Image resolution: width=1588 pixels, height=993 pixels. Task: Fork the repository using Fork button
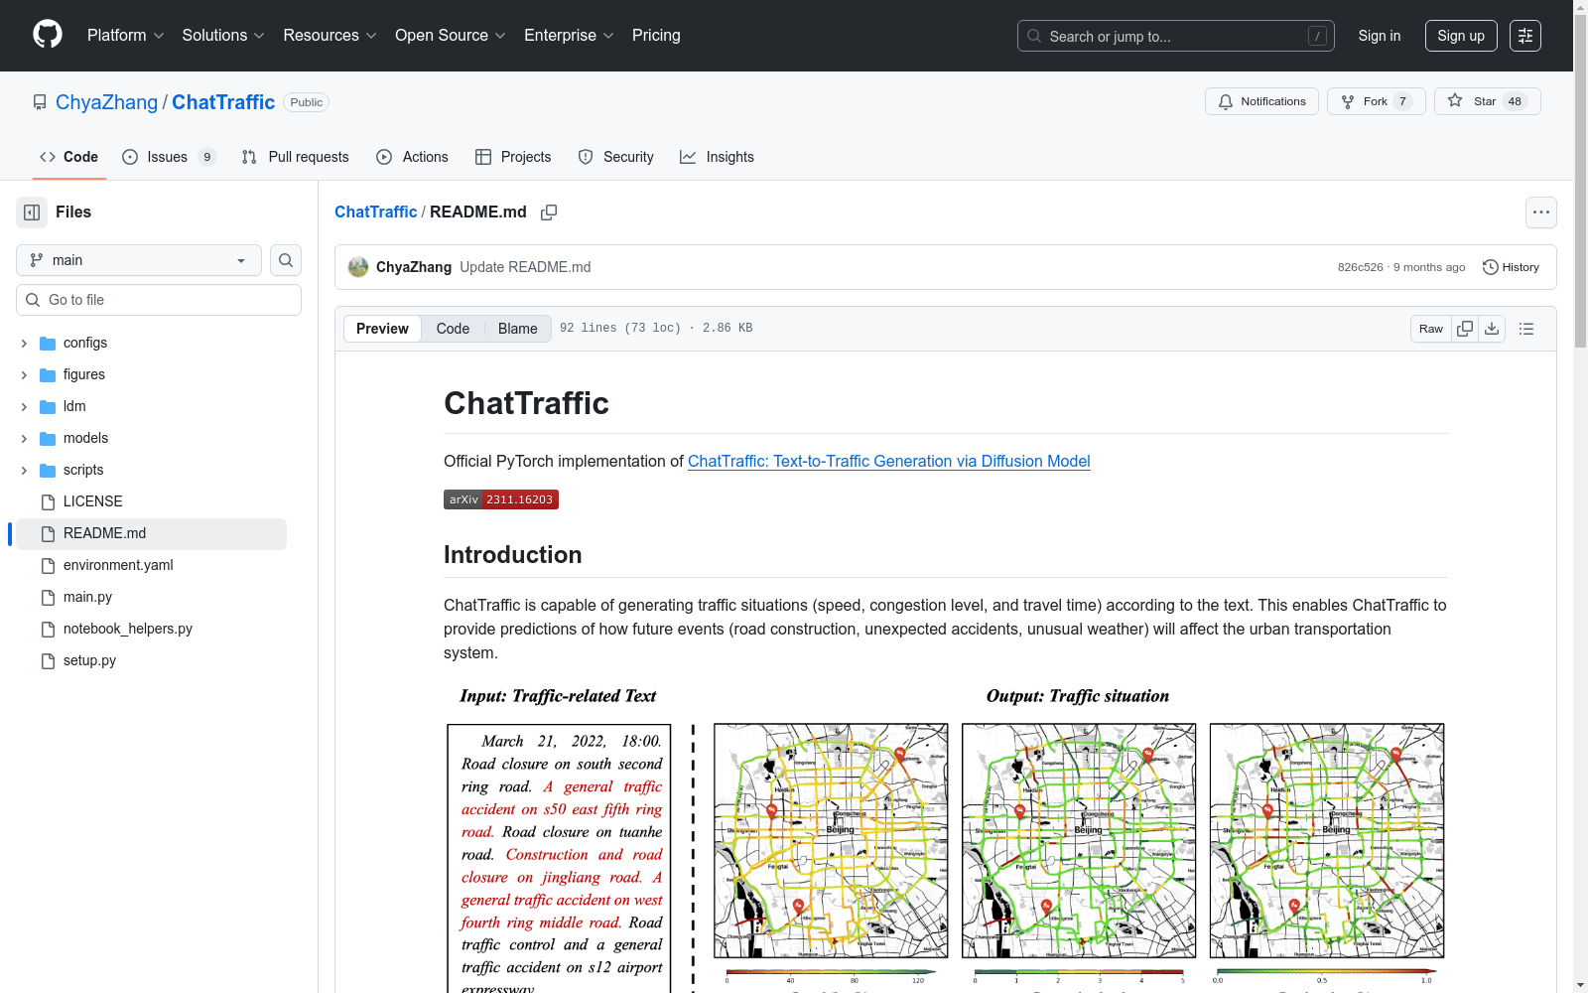click(x=1376, y=101)
